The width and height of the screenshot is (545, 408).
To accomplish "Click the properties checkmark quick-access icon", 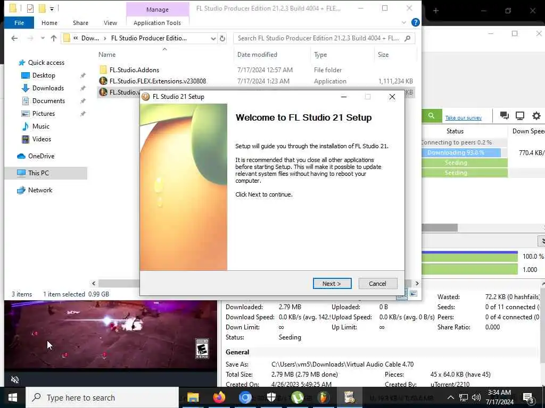I will coord(30,8).
